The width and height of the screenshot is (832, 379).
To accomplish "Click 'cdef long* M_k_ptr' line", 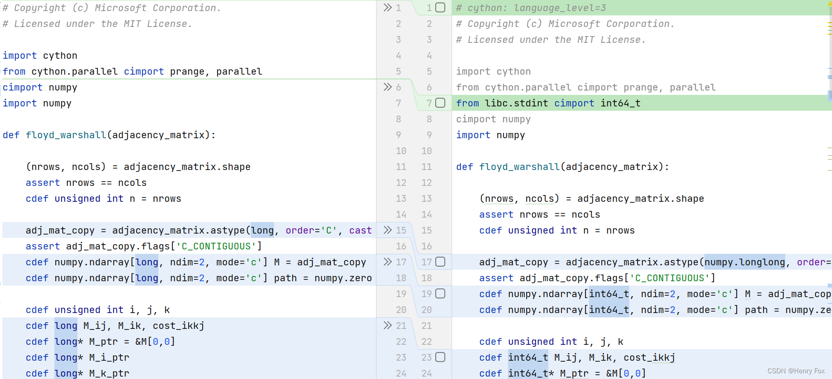I will pos(78,373).
